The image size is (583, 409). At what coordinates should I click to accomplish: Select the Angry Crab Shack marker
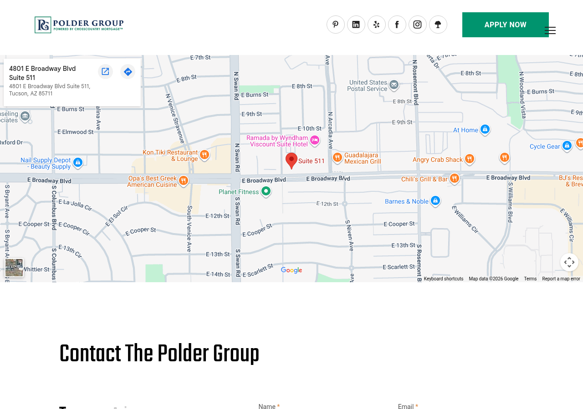pyautogui.click(x=470, y=159)
